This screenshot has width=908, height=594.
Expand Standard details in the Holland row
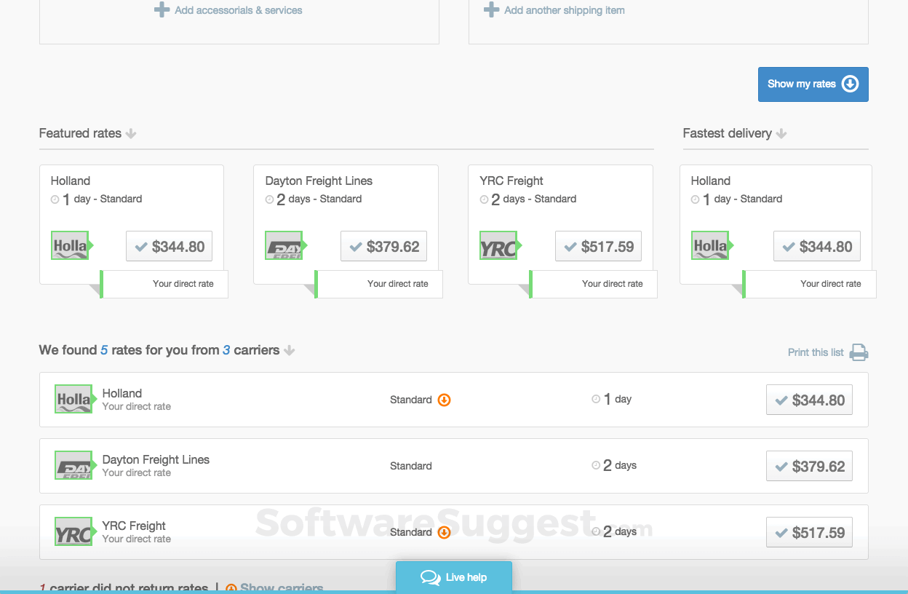[444, 399]
